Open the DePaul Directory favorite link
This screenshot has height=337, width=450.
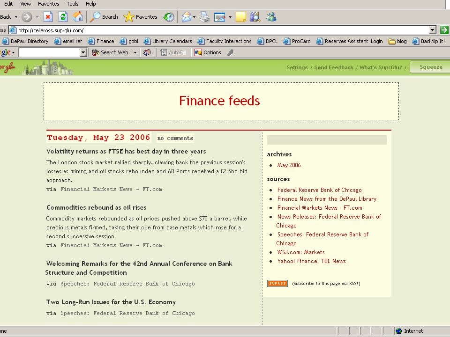pos(25,41)
